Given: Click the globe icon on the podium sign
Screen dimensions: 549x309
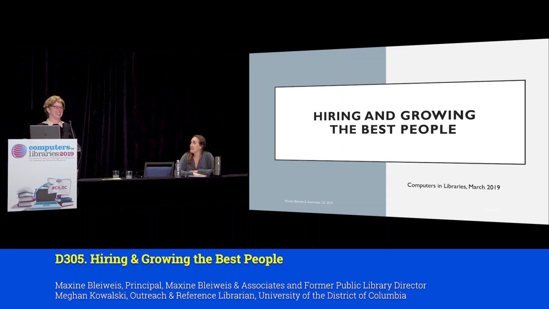Looking at the screenshot, I should pyautogui.click(x=19, y=151).
